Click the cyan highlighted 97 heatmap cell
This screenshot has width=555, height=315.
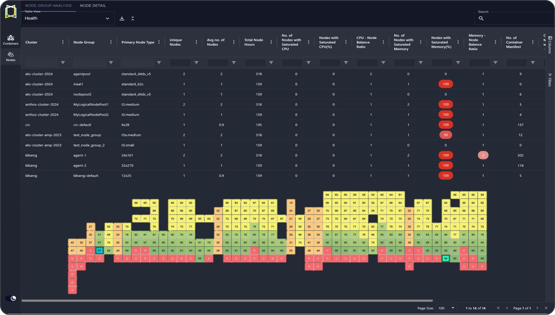[x=100, y=251]
